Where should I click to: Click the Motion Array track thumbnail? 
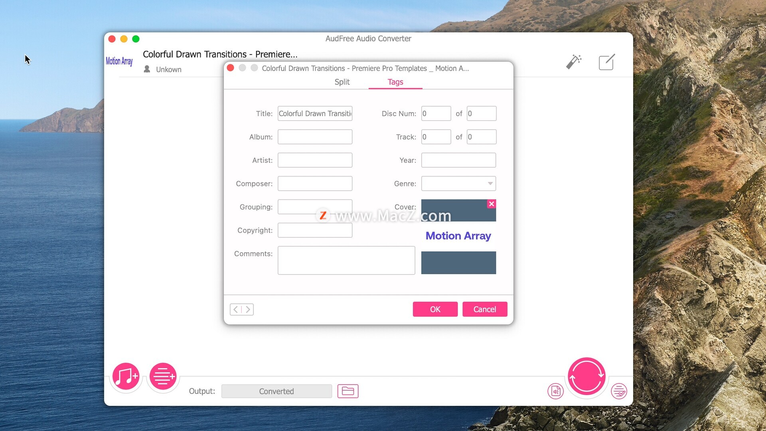119,61
